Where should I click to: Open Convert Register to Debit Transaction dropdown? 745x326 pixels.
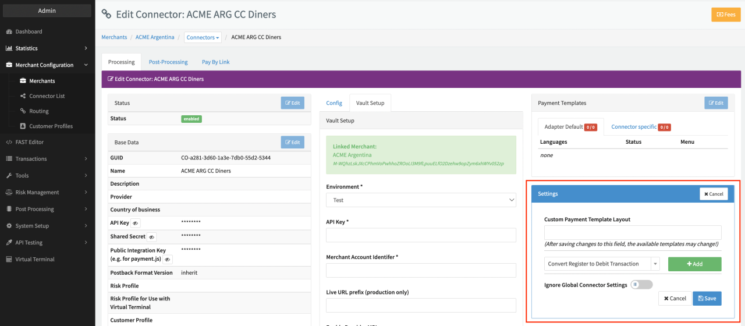click(602, 264)
